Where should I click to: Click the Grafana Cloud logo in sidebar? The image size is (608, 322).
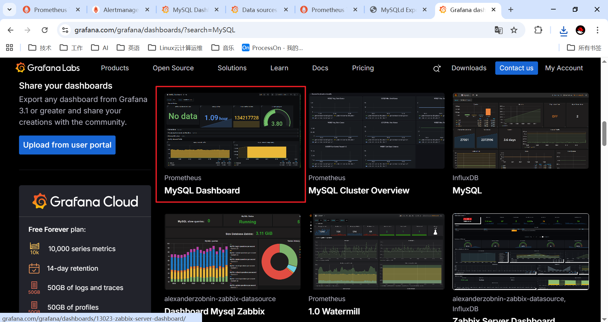85,201
